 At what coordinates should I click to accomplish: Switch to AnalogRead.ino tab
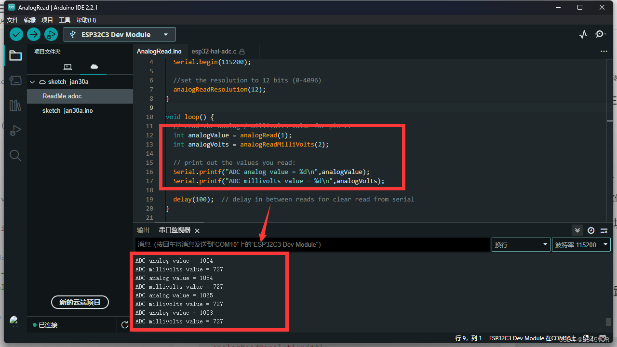(x=159, y=51)
